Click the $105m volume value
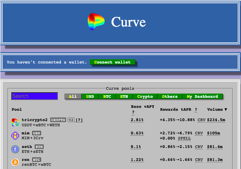This screenshot has width=241, height=169. pyautogui.click(x=213, y=133)
